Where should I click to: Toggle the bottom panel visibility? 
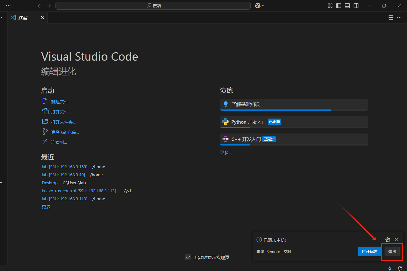tap(347, 6)
